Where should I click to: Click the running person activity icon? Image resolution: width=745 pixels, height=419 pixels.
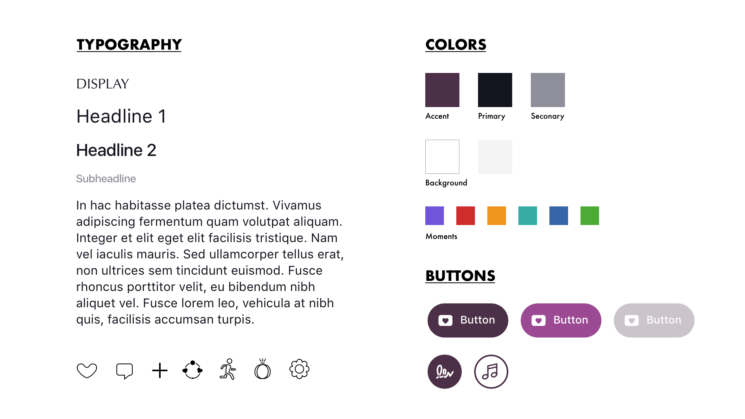(228, 369)
